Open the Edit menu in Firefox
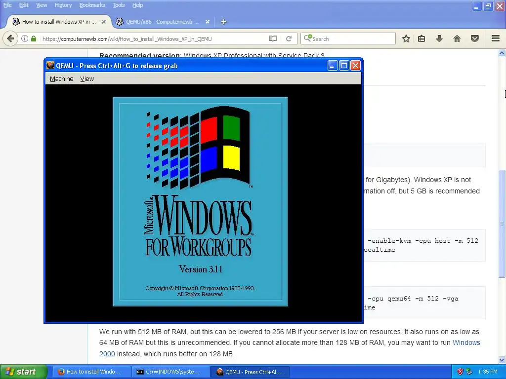This screenshot has height=379, width=506. [x=24, y=5]
